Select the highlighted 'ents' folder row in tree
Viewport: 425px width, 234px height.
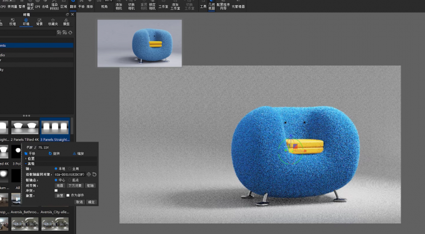click(37, 46)
